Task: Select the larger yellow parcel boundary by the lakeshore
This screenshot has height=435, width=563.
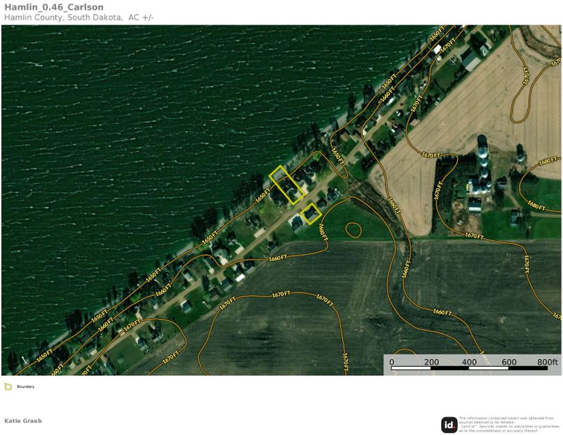Action: point(285,184)
